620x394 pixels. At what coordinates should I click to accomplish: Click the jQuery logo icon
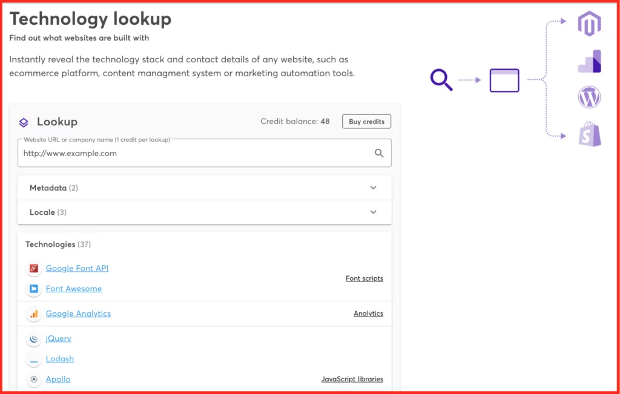point(34,339)
